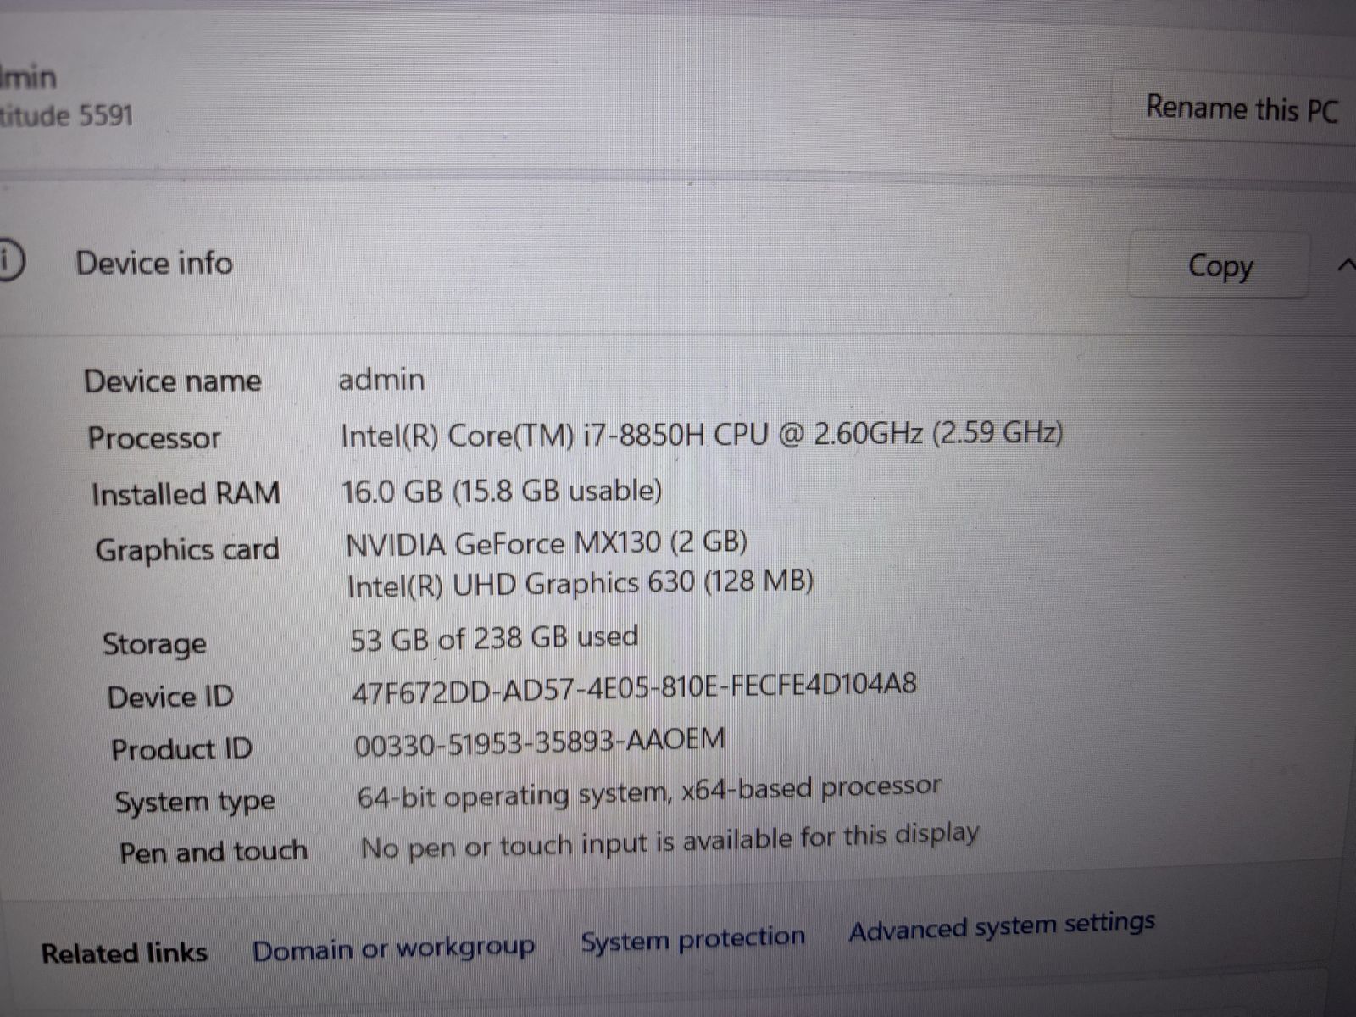Screen dimensions: 1356x1017
Task: Click the no pen or touch input text
Action: coord(670,841)
